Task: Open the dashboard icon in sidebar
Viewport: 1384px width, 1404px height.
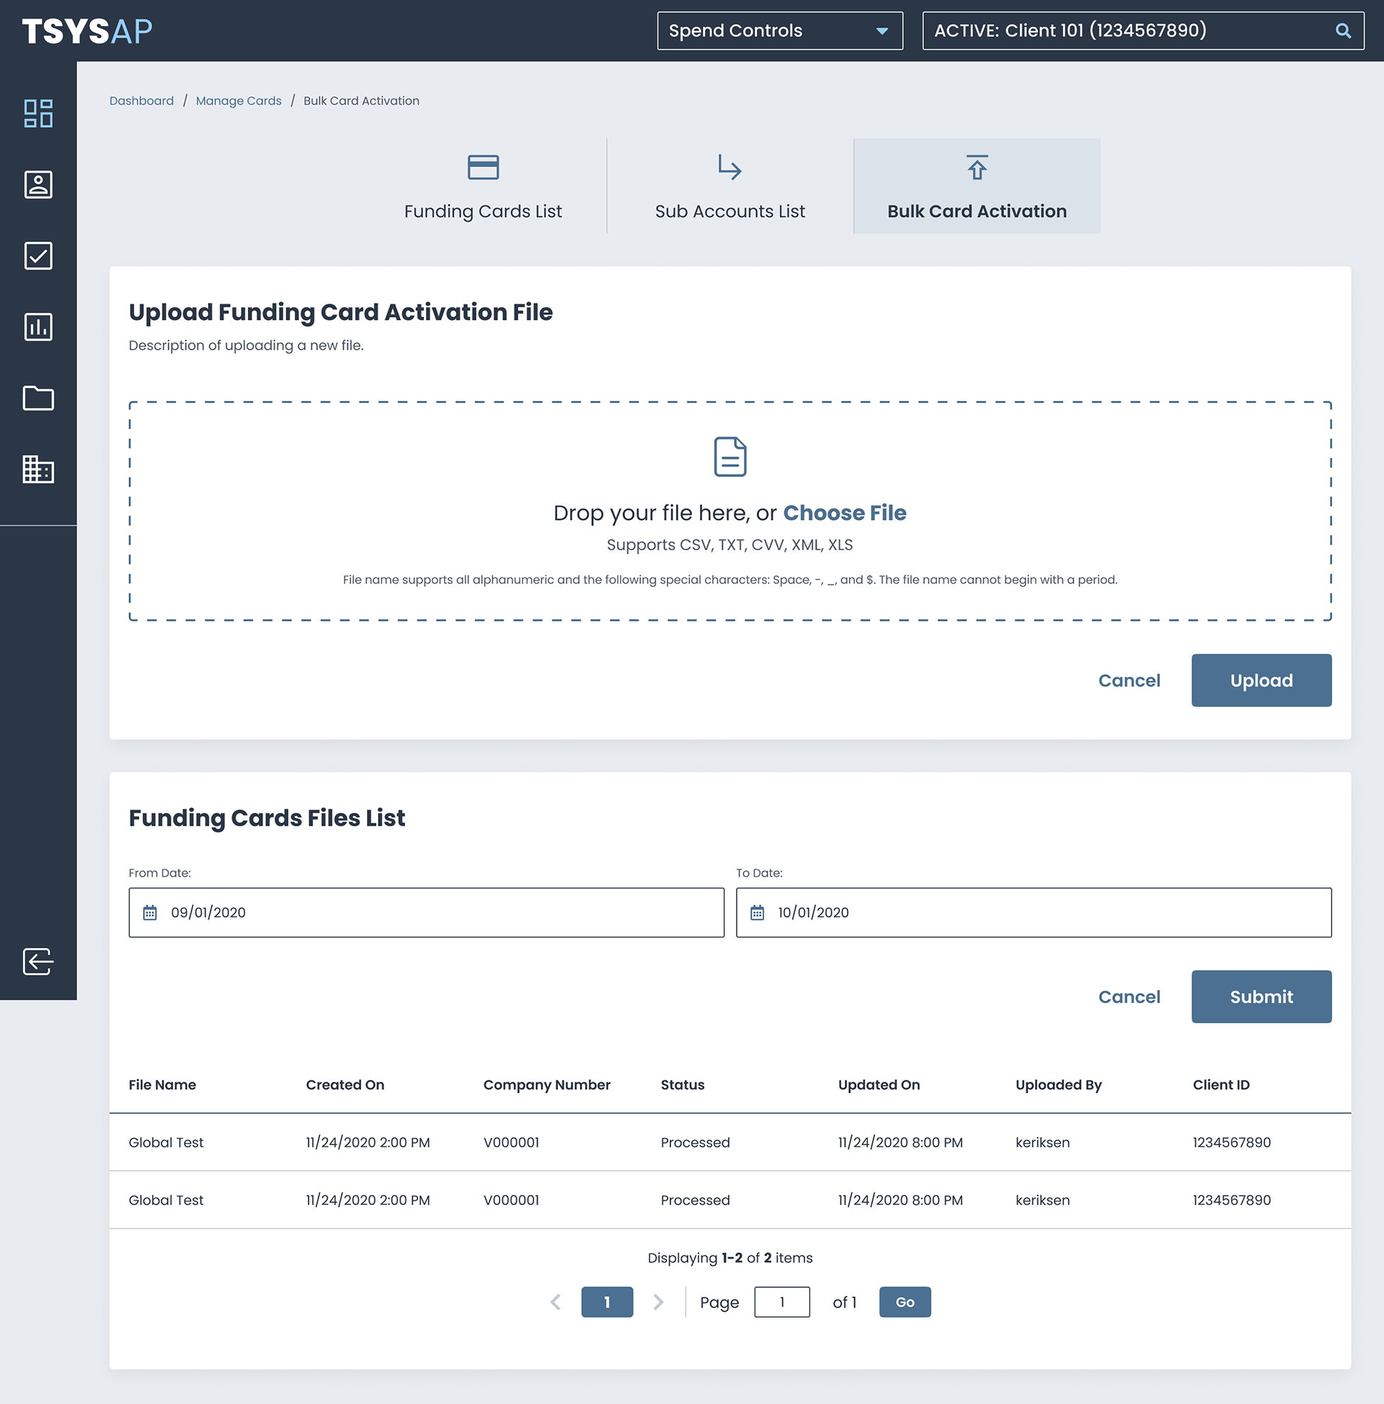Action: point(37,113)
